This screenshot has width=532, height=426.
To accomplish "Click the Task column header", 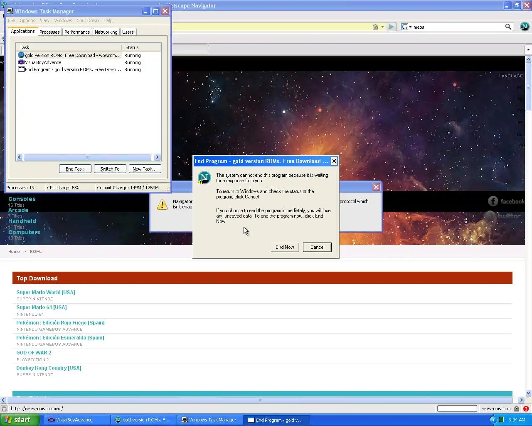I will point(69,47).
